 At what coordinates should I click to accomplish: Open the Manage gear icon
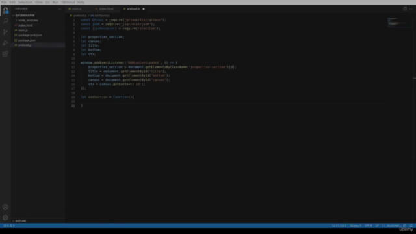coord(5,218)
